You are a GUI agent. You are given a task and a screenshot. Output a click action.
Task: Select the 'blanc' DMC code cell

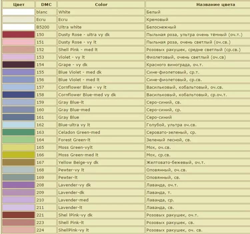click(x=46, y=12)
